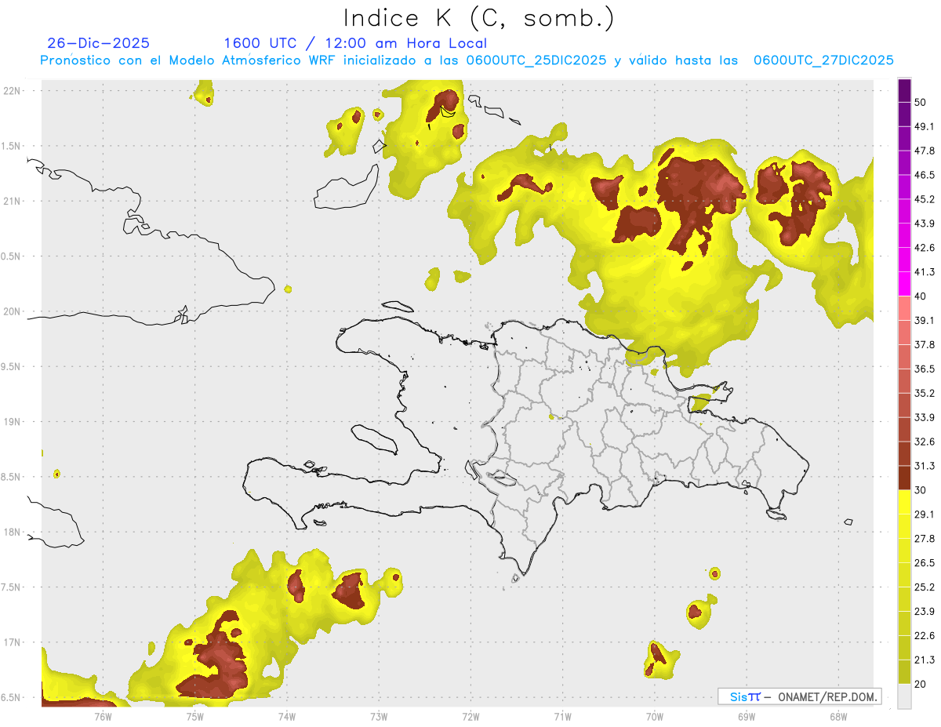
Task: Click the "1600 UTC / 12:00 am Hora Local" time
Action: coord(355,44)
